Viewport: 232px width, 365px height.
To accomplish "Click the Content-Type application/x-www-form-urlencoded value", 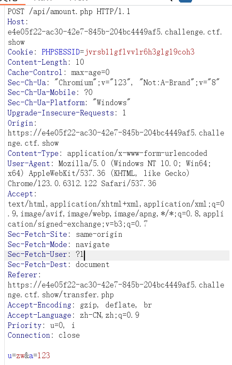I will [x=137, y=153].
